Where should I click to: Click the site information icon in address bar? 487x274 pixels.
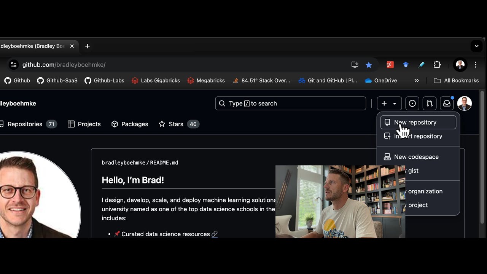[14, 65]
